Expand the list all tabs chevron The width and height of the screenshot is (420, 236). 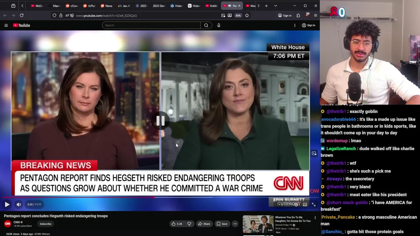coord(275,6)
